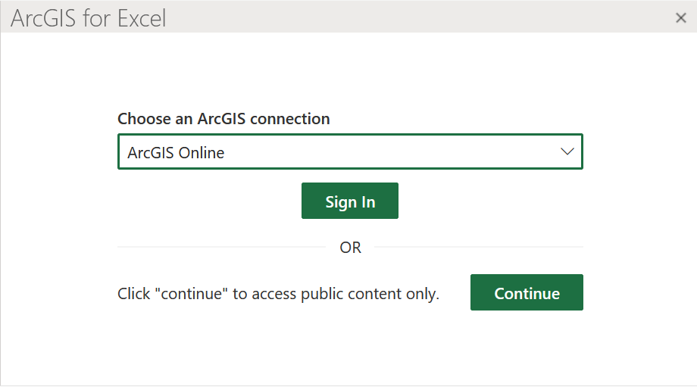Open the ArcGIS connection combo box
Image resolution: width=697 pixels, height=387 pixels.
350,151
